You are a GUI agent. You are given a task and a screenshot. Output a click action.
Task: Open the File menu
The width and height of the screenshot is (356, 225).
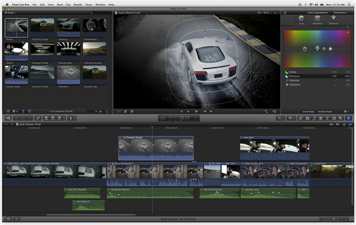34,4
